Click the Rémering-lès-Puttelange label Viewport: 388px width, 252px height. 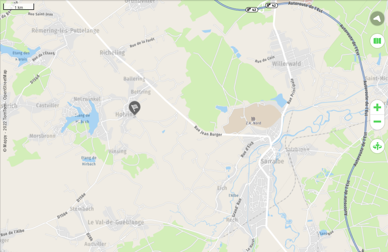(65, 31)
